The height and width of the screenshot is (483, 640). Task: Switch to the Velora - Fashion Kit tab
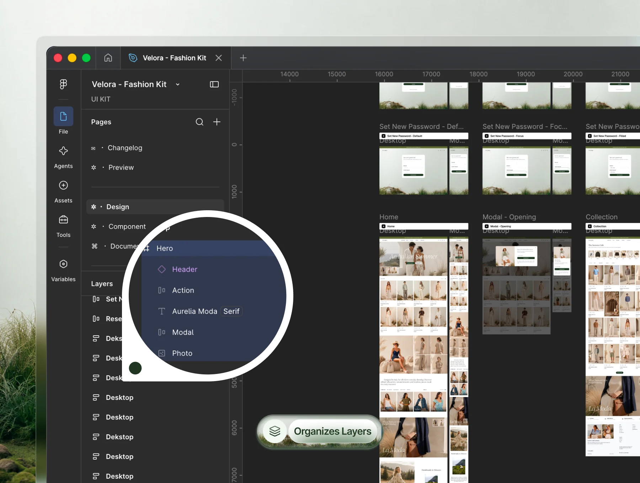point(176,58)
